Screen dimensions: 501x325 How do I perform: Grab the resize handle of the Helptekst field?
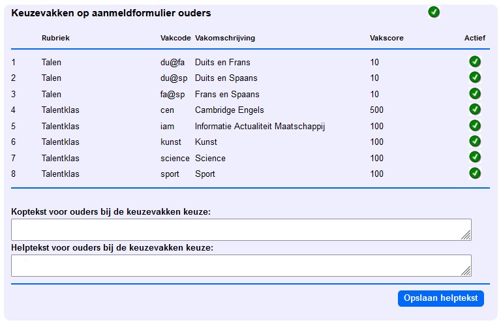pos(466,271)
